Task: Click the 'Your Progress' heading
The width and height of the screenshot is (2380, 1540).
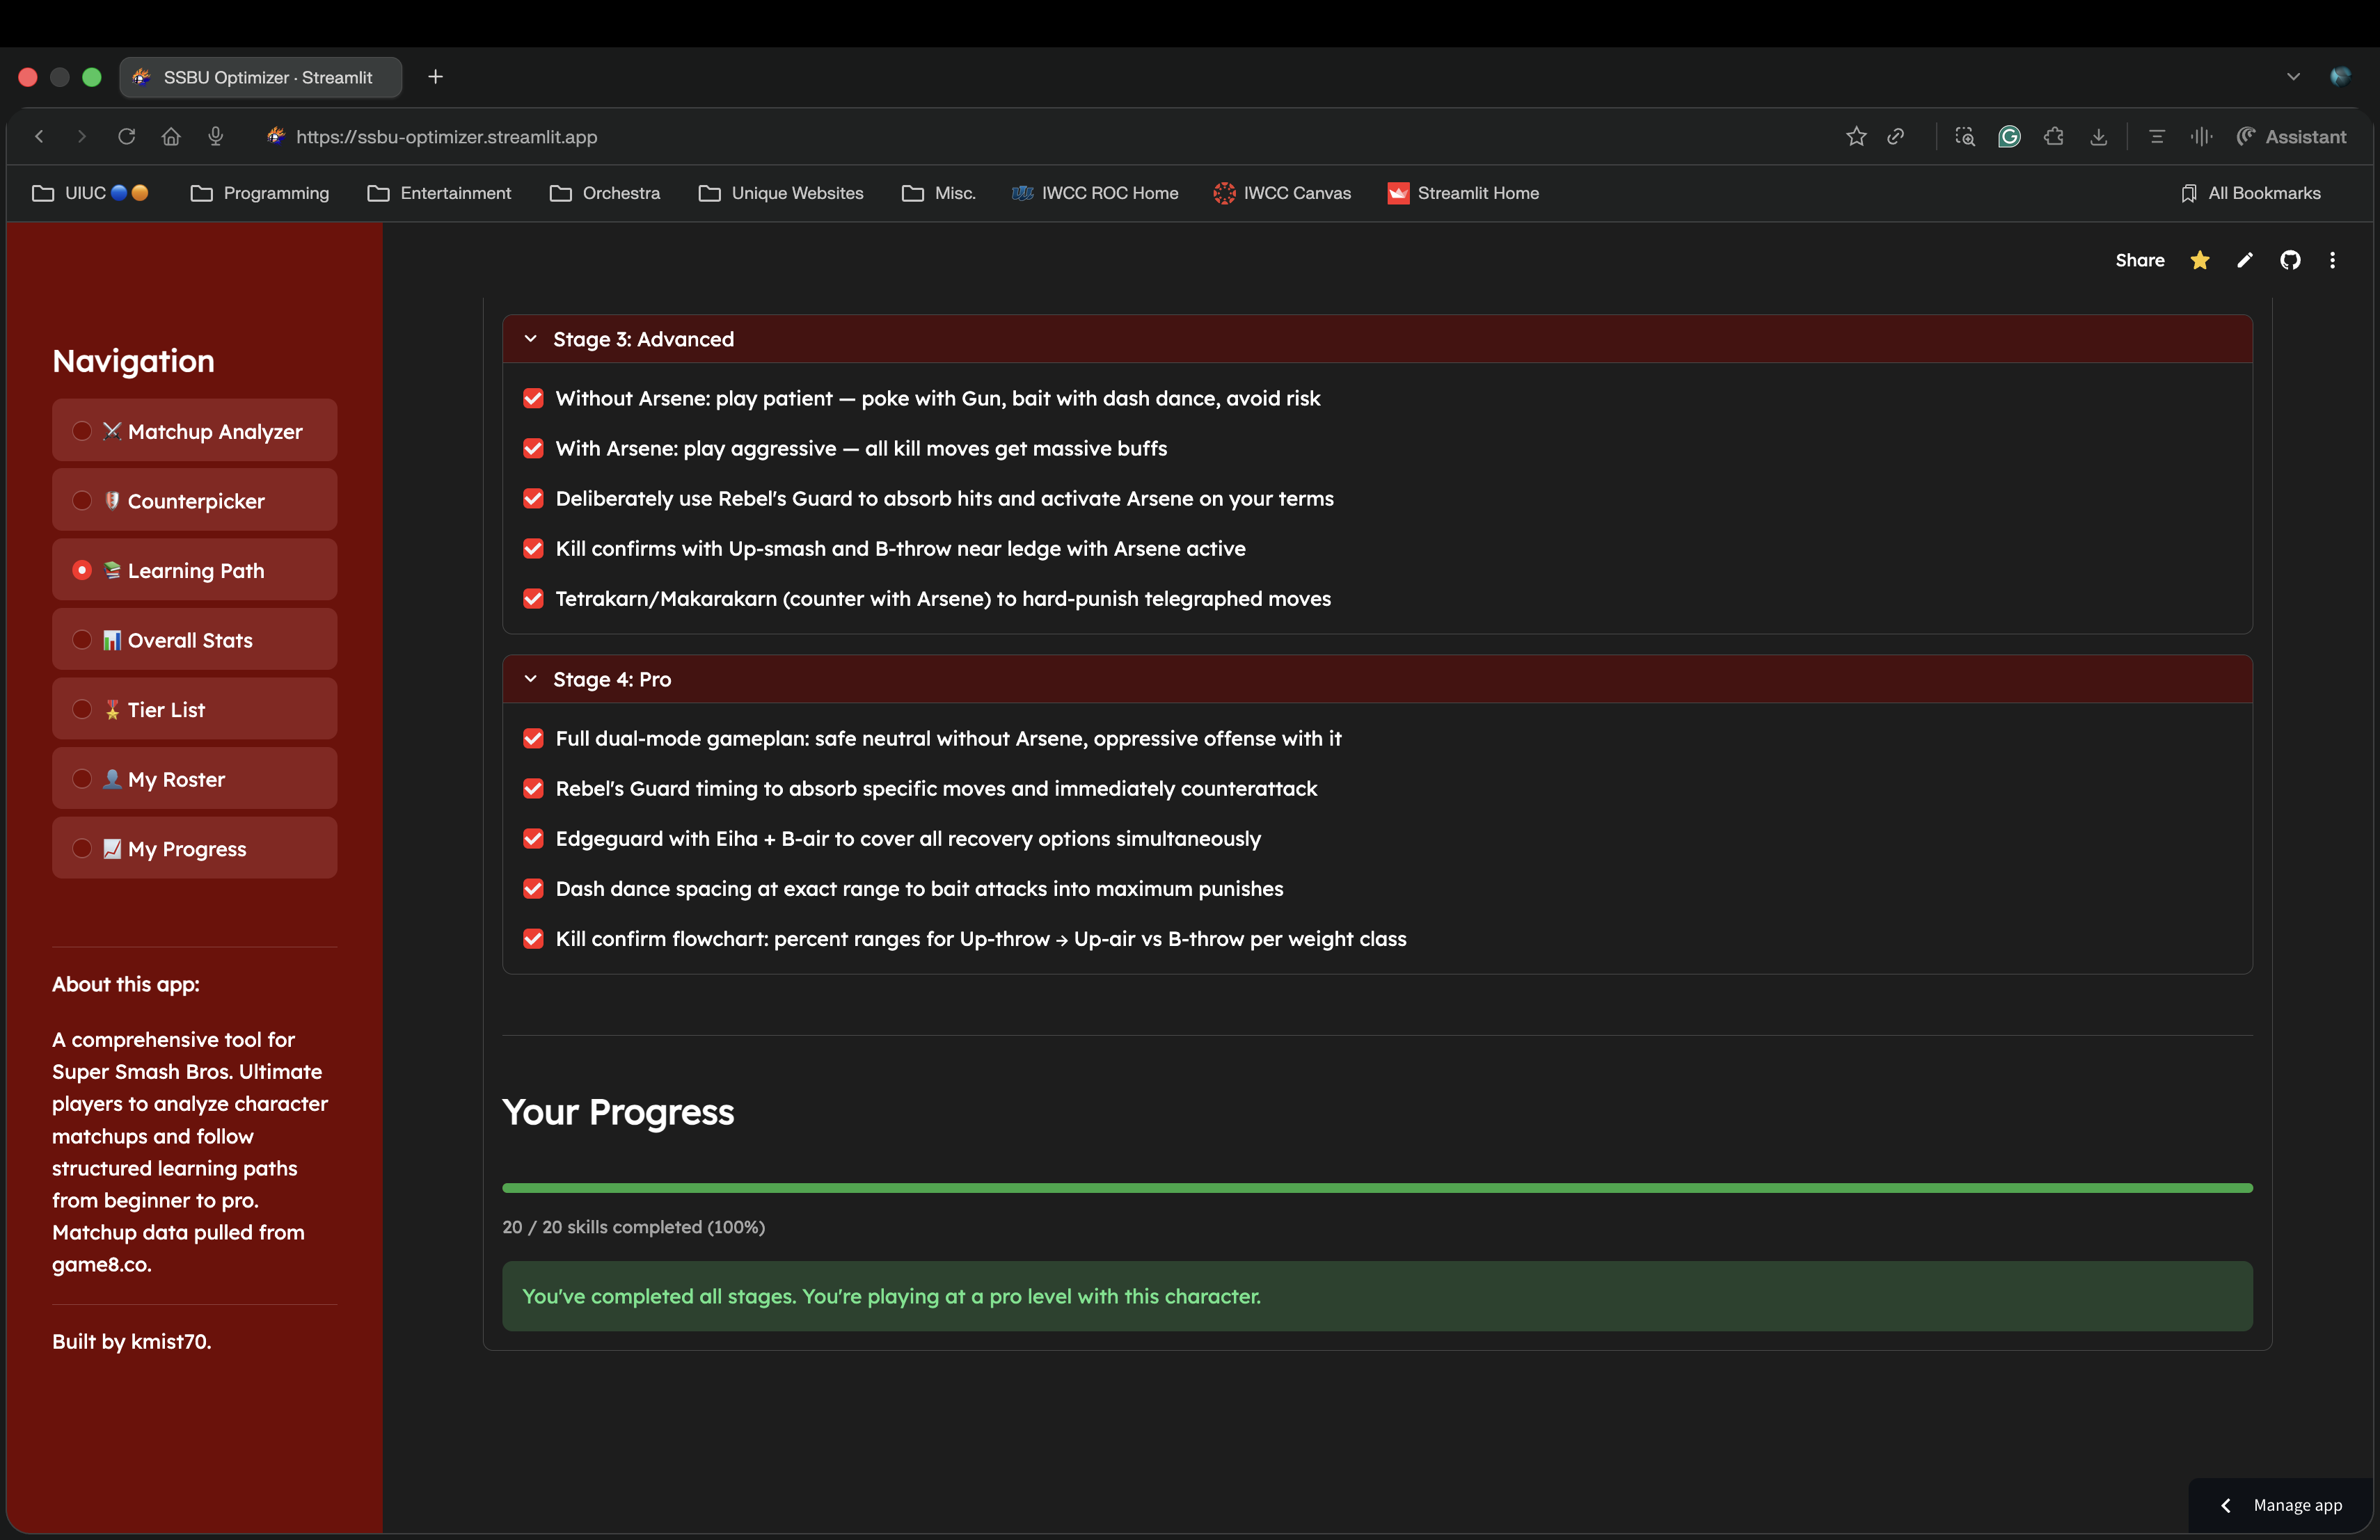Action: coord(618,1112)
